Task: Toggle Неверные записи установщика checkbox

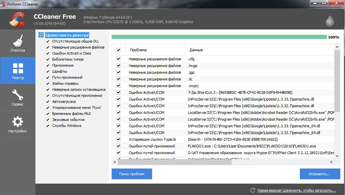Action: [x=48, y=90]
